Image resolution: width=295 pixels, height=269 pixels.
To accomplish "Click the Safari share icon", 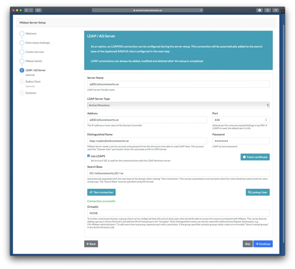I will pyautogui.click(x=267, y=10).
